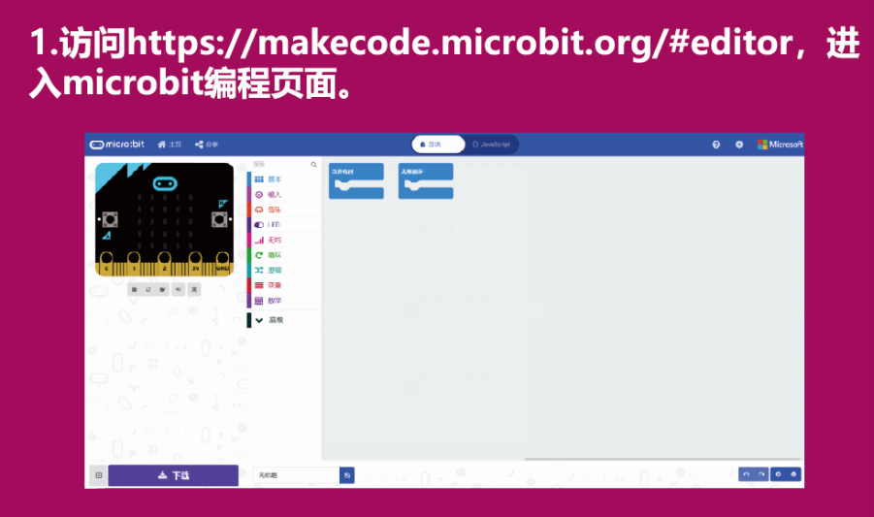
Task: Launch simulator in full screen
Action: [194, 290]
